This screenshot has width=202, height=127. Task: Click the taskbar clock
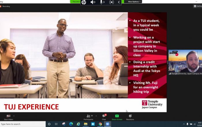coord(200,124)
